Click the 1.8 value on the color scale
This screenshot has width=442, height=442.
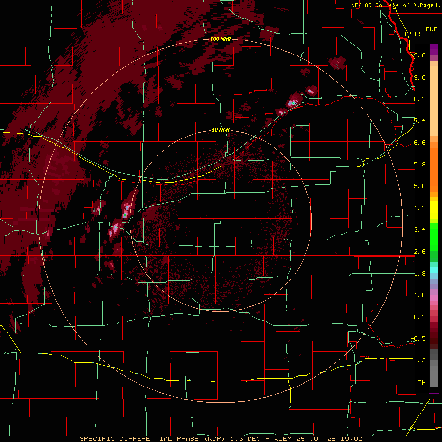click(x=420, y=274)
